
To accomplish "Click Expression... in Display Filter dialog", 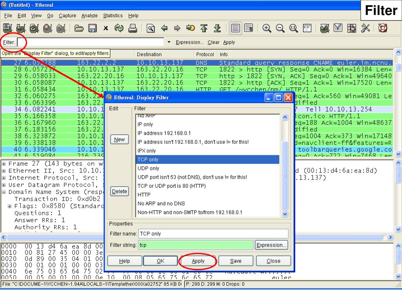I will [x=272, y=245].
